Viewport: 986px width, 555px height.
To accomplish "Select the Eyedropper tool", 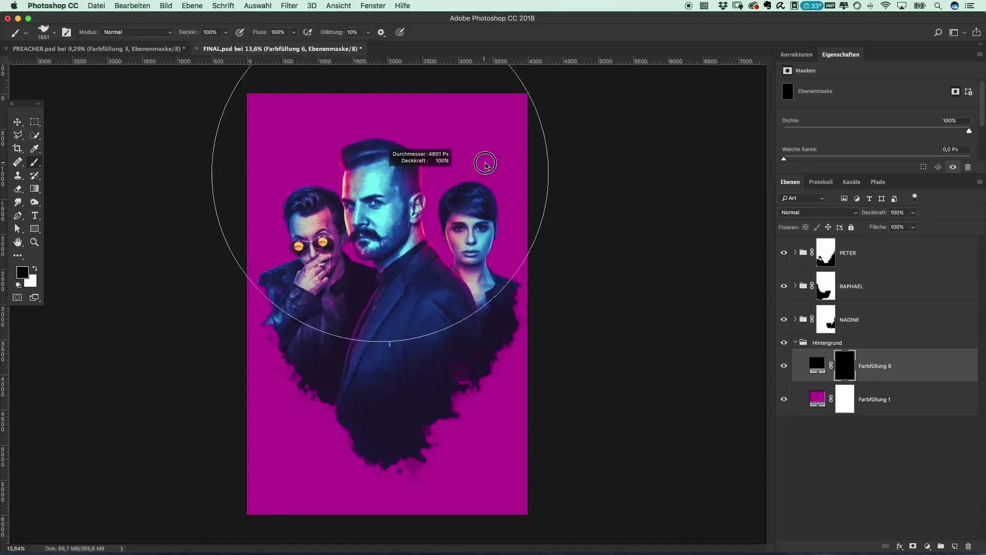I will pos(34,149).
